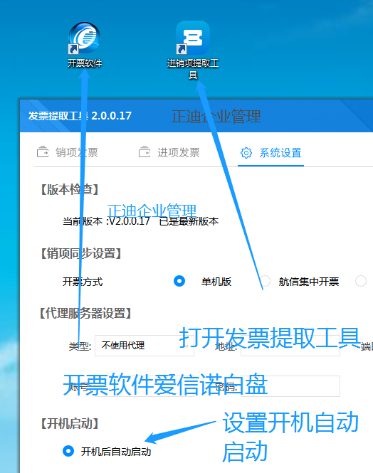This screenshot has width=373, height=473.
Task: Click the gear icon for 系统设置
Action: click(246, 153)
